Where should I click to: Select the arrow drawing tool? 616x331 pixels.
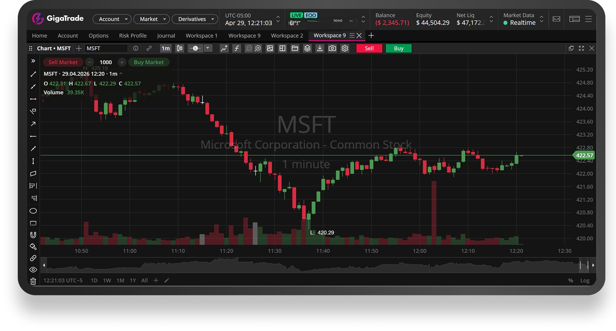pos(33,124)
